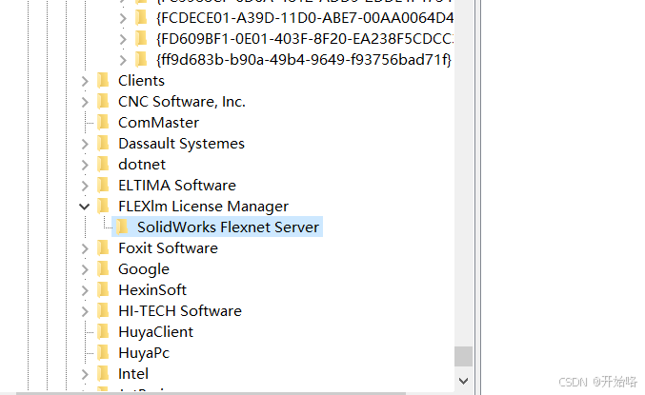Expand the dotnet key
This screenshot has width=645, height=395.
point(85,165)
